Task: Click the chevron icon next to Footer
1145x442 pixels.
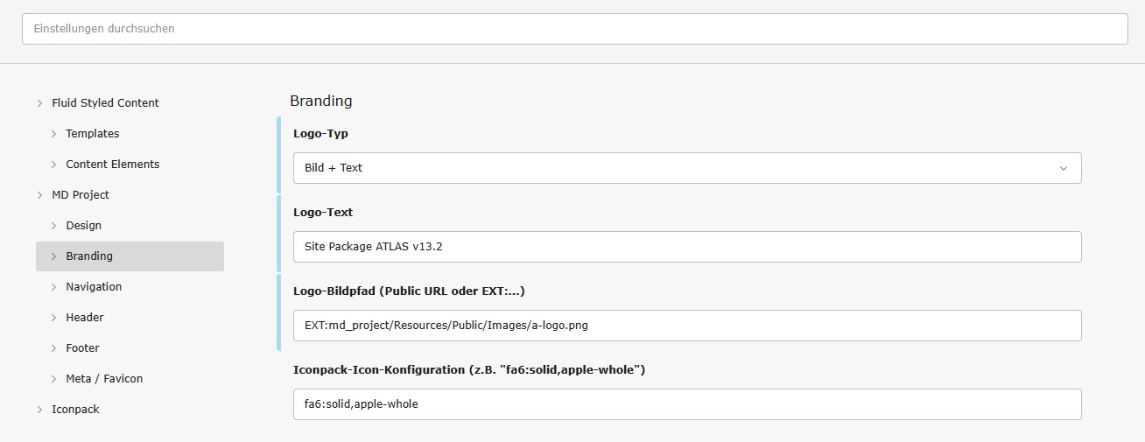Action: click(x=53, y=348)
